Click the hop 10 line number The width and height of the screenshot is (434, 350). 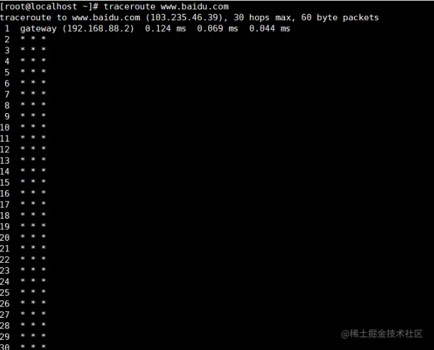(x=4, y=128)
